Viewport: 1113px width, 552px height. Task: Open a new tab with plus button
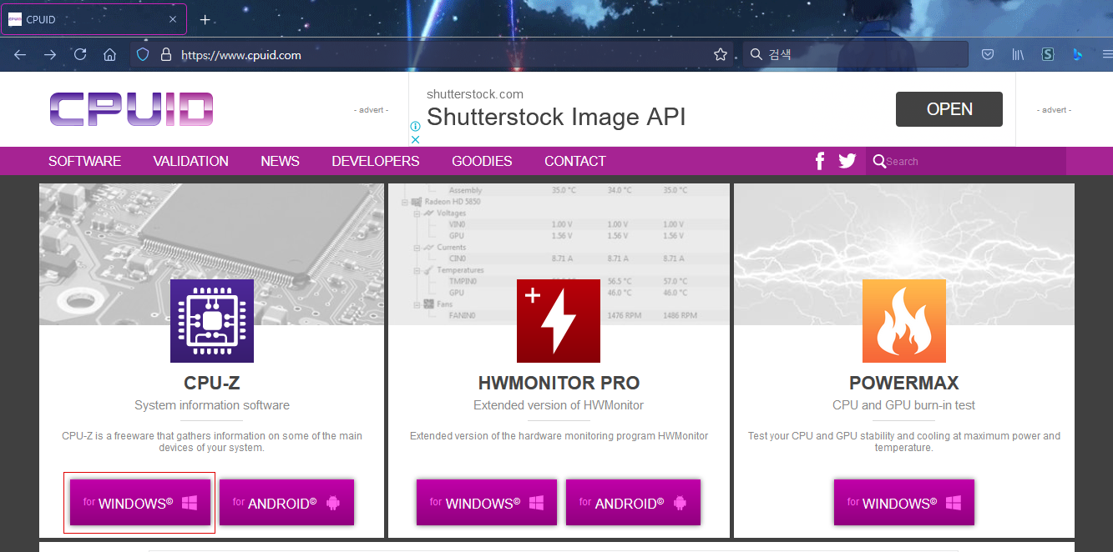pyautogui.click(x=205, y=20)
